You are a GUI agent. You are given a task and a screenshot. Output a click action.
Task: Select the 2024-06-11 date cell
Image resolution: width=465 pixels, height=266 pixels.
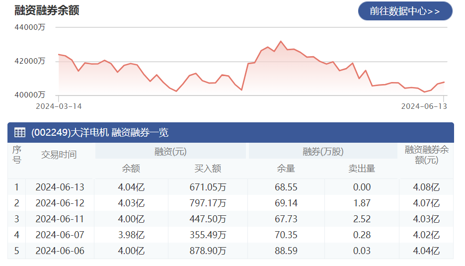[x=60, y=219]
